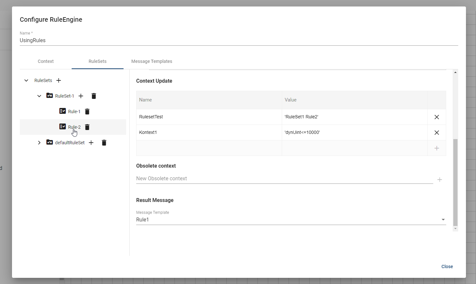The height and width of the screenshot is (284, 476).
Task: Collapse the RuleSets tree root
Action: [x=26, y=80]
